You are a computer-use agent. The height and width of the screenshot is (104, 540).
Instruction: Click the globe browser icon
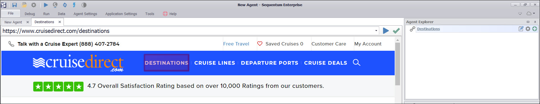point(55,5)
